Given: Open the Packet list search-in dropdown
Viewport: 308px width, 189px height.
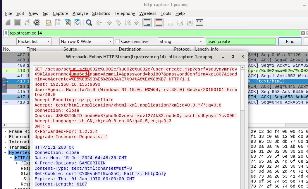Looking at the screenshot, I should [x=34, y=42].
